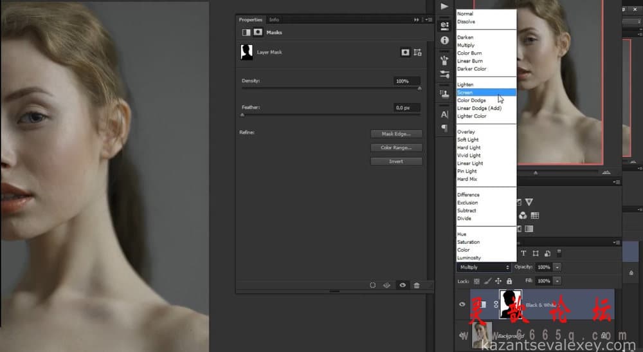Select the Background layer thumbnail
The image size is (643, 352).
pyautogui.click(x=482, y=335)
